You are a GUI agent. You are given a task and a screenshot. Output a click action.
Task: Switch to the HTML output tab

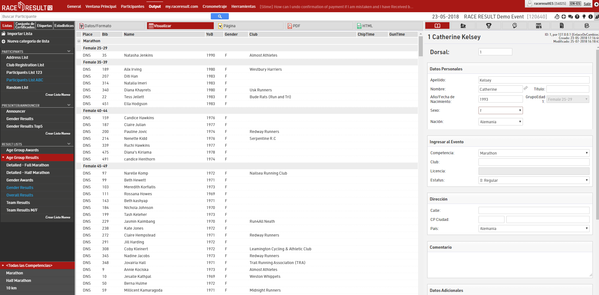389,26
